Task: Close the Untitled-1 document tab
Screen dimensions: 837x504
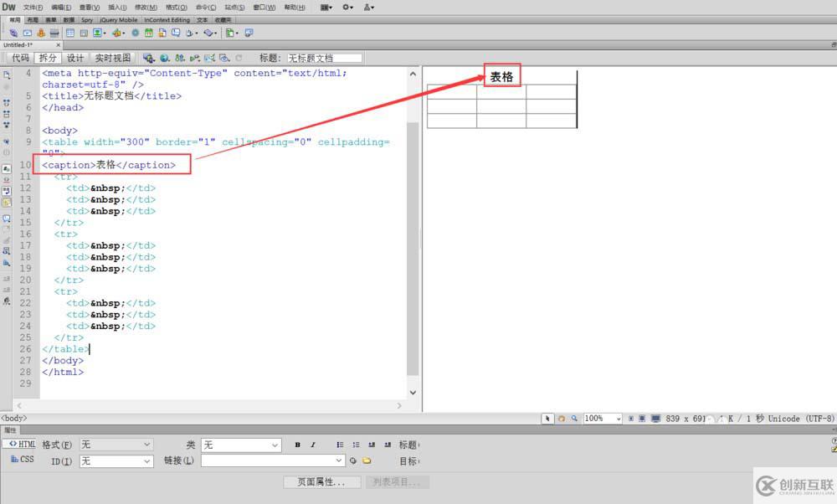Action: pos(59,45)
